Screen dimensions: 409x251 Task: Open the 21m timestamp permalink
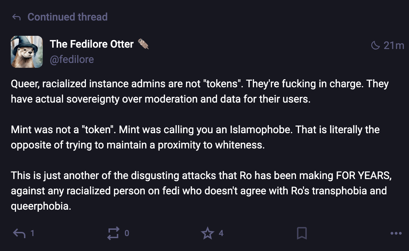pyautogui.click(x=394, y=46)
